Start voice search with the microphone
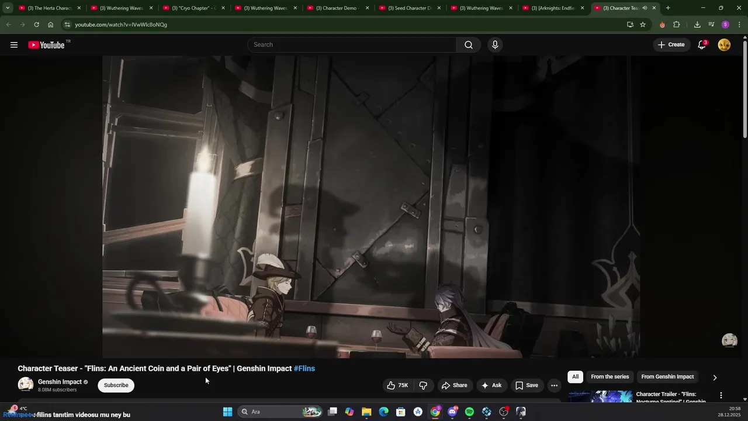This screenshot has width=748, height=421. coord(495,45)
